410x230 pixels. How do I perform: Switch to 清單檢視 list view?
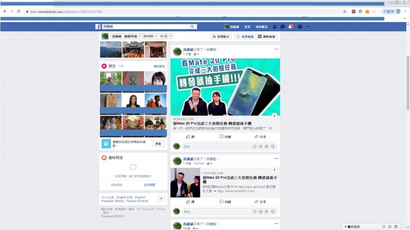click(245, 36)
